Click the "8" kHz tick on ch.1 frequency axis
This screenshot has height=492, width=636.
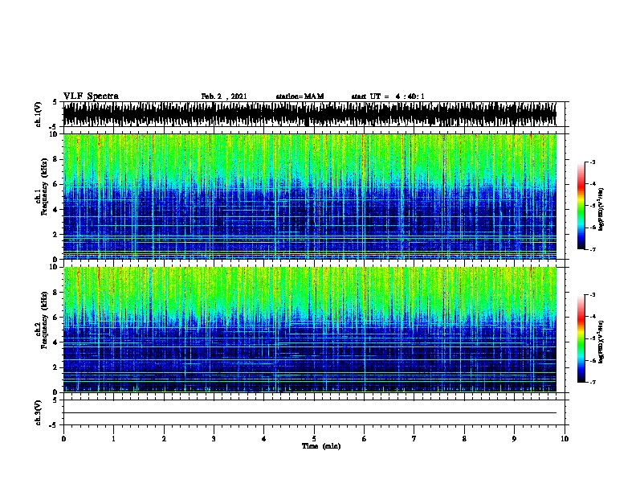click(55, 159)
